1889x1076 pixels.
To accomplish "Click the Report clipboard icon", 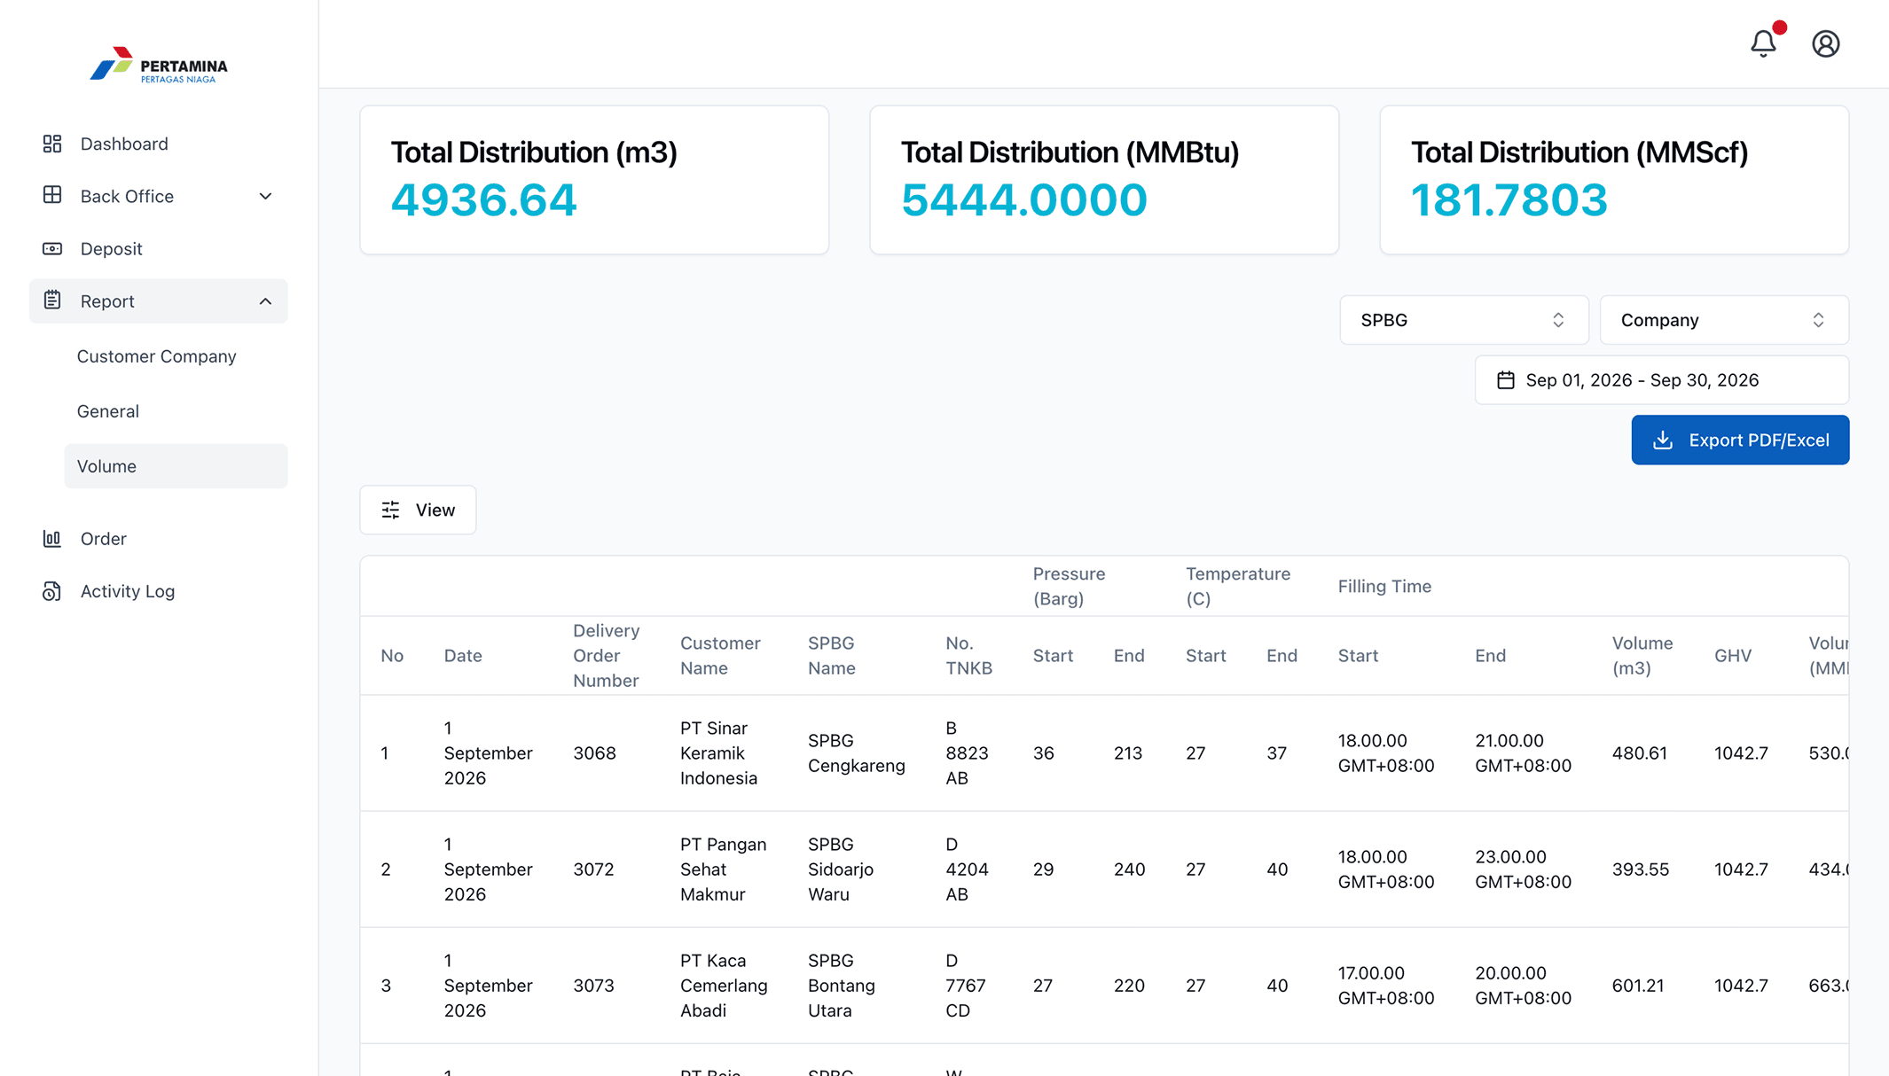I will pyautogui.click(x=52, y=300).
